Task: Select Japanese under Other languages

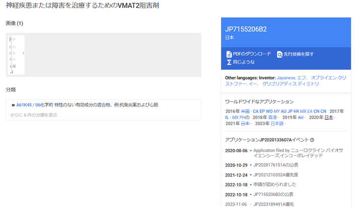Action: click(x=286, y=78)
